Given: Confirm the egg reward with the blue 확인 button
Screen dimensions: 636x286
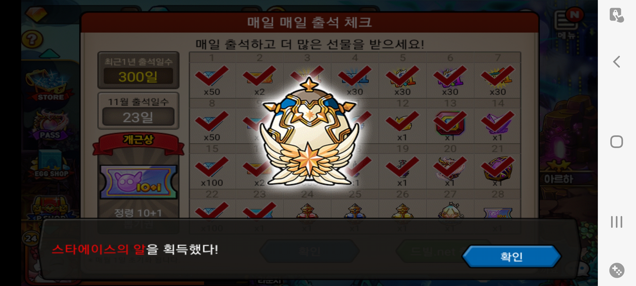Looking at the screenshot, I should (511, 257).
